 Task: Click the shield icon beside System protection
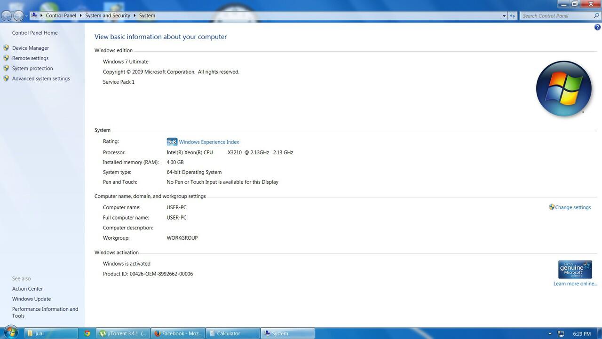tap(6, 68)
